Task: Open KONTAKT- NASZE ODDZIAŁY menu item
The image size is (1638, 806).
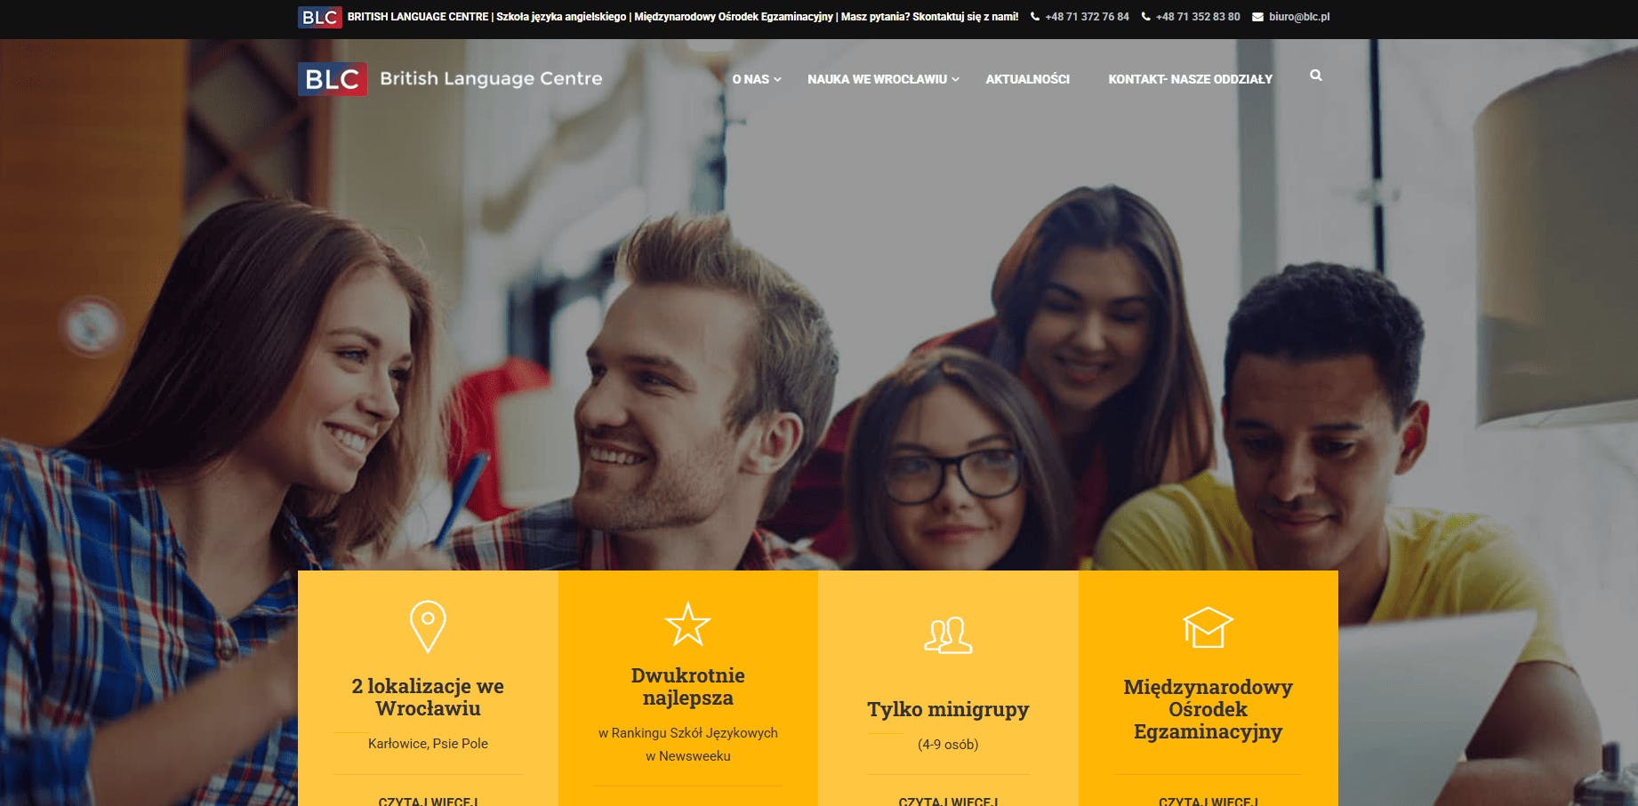Action: pos(1190,79)
